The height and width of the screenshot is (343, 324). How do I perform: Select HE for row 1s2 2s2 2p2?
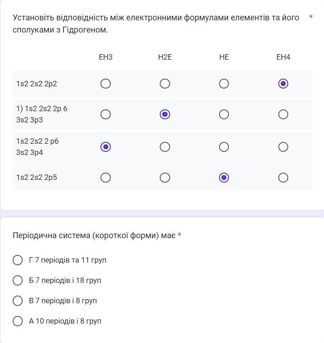224,84
